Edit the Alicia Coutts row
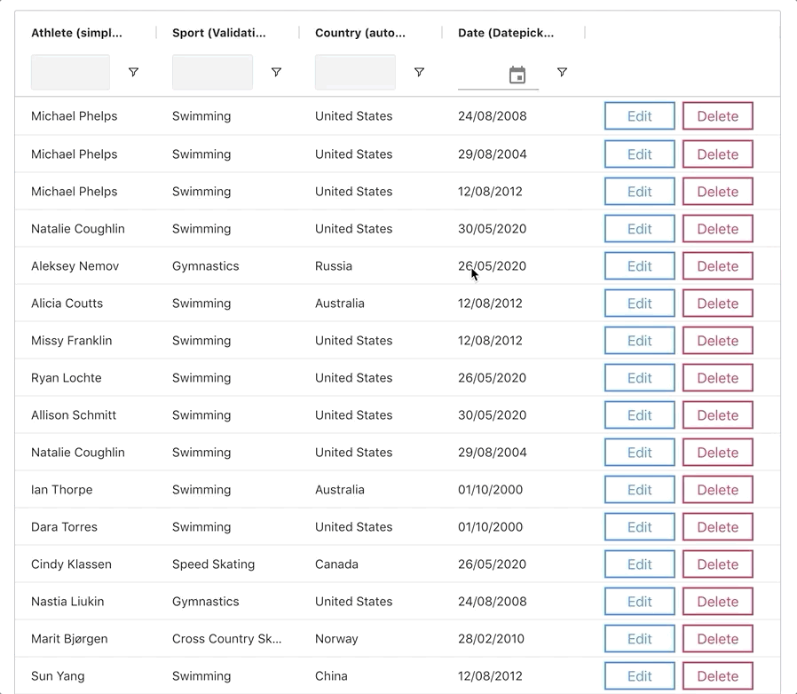The width and height of the screenshot is (797, 694). click(639, 303)
